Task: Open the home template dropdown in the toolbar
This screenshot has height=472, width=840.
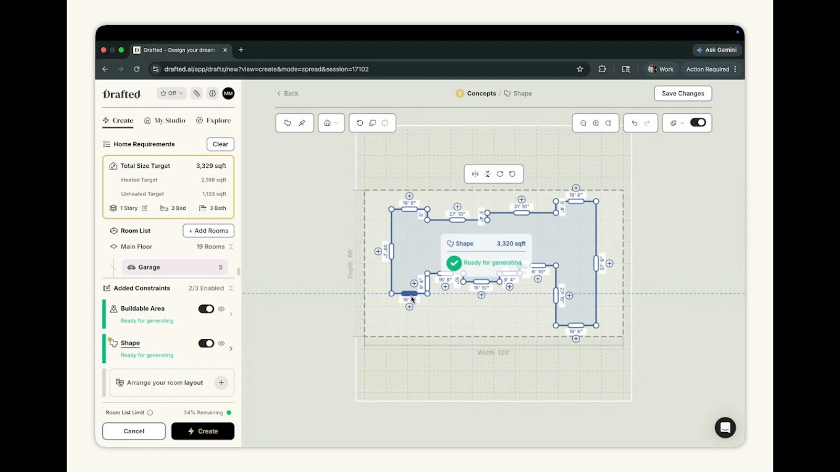Action: pyautogui.click(x=331, y=123)
